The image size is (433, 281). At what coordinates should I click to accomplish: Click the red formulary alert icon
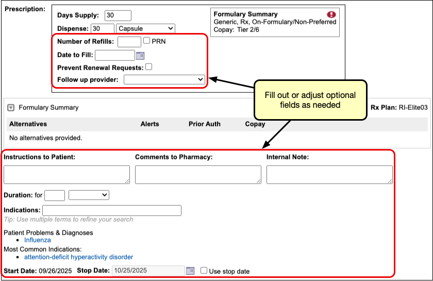click(331, 14)
